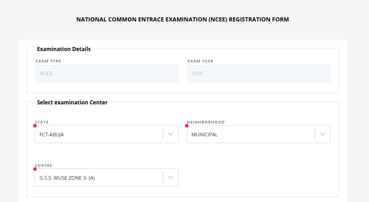Open the Neighborhood dropdown arrow
Screen dimensions: 369x202
click(x=322, y=135)
